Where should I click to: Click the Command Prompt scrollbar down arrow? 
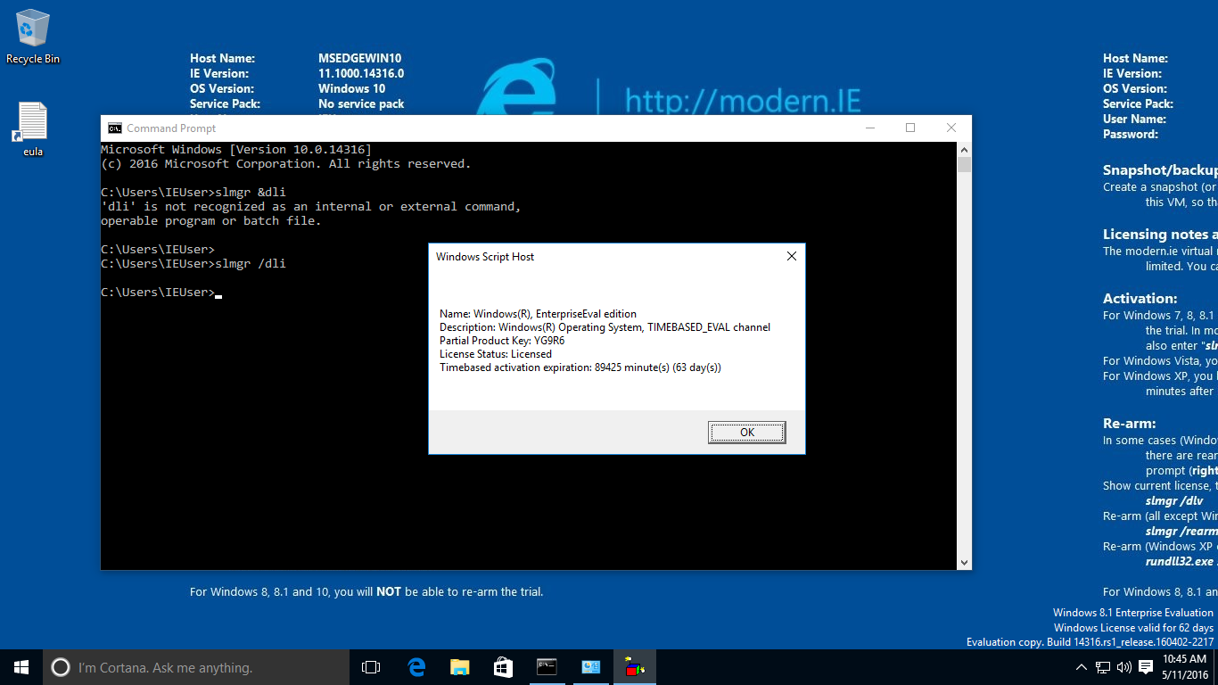(964, 563)
